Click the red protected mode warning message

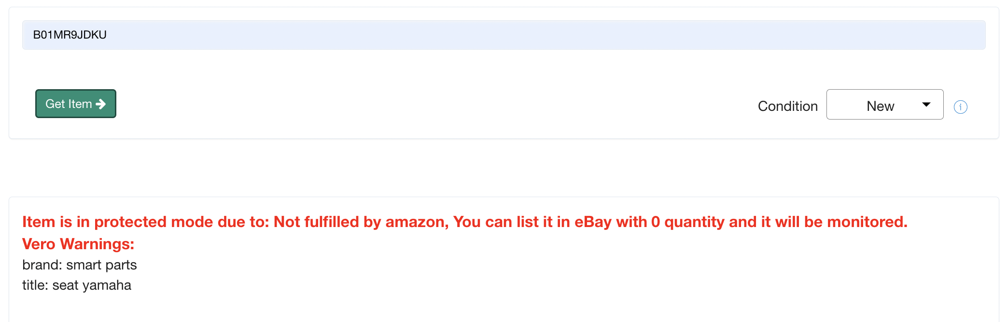464,222
